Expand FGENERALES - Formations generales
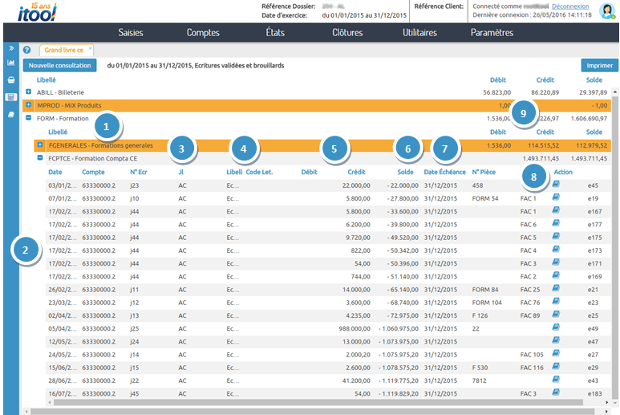This screenshot has height=415, width=620. 40,144
